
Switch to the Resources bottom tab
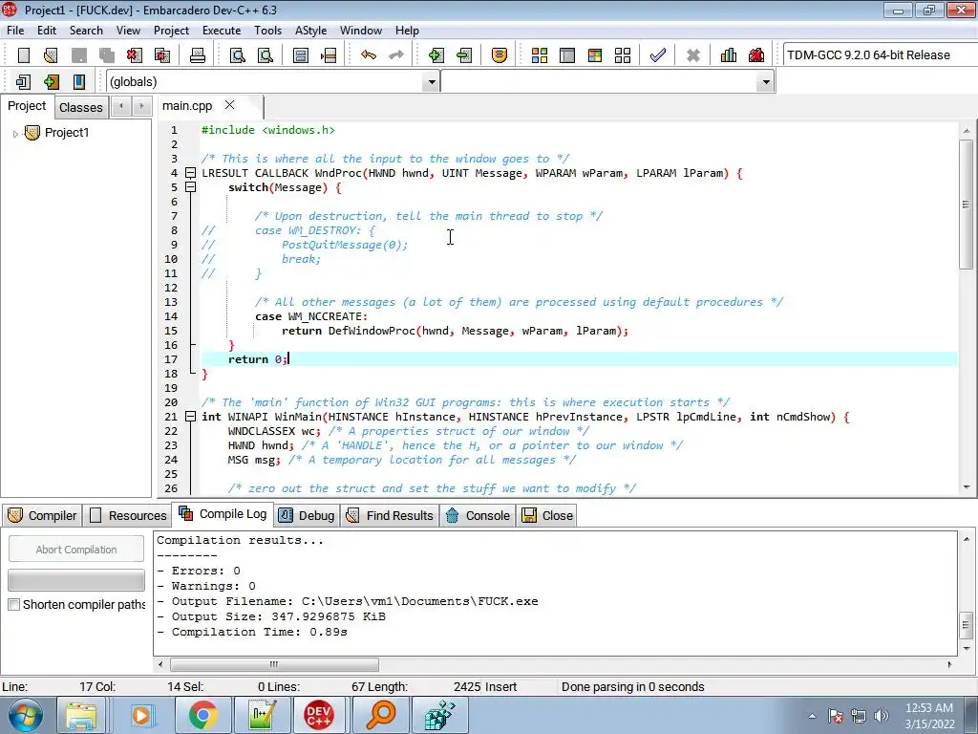point(128,515)
